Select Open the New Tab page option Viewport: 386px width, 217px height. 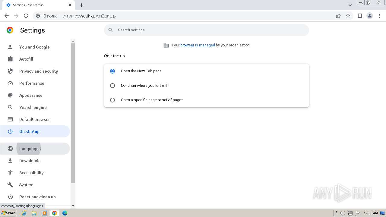pos(112,71)
